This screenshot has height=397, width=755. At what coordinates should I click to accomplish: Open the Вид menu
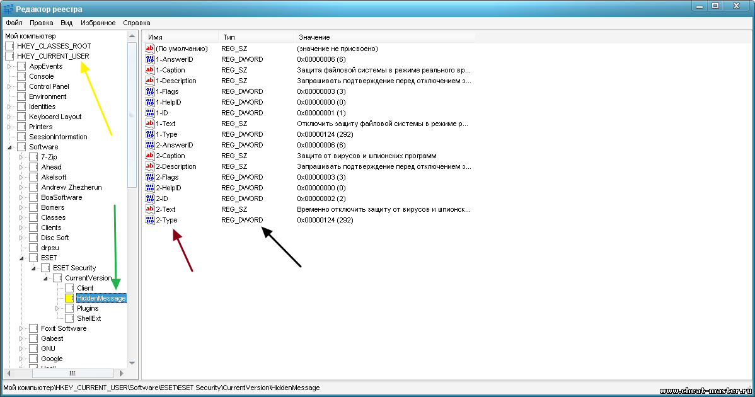pos(66,23)
